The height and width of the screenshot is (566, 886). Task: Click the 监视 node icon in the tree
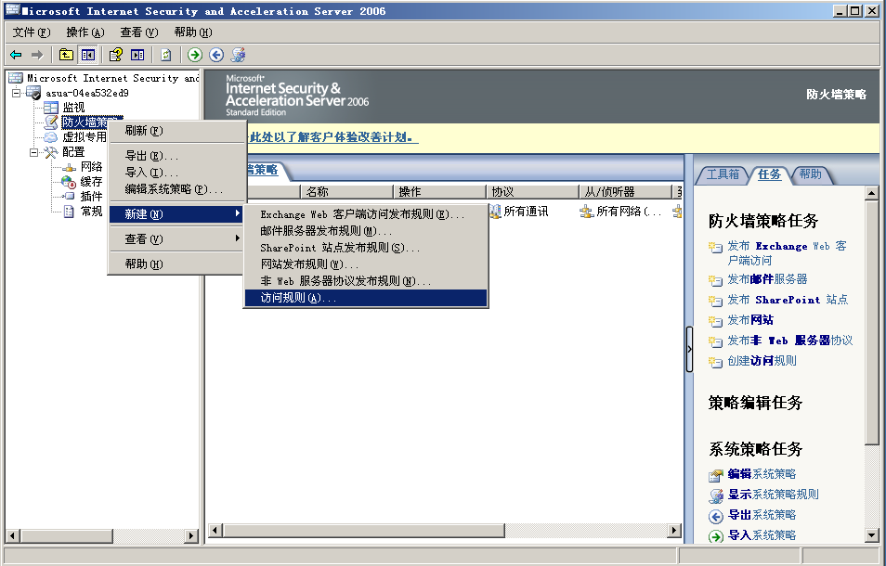tap(51, 108)
